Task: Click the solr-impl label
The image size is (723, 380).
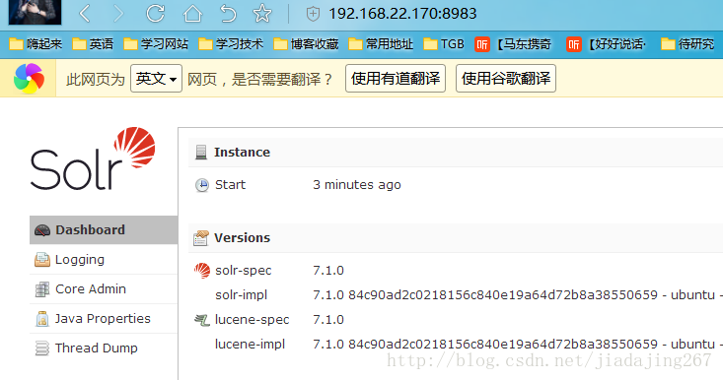Action: (x=241, y=295)
